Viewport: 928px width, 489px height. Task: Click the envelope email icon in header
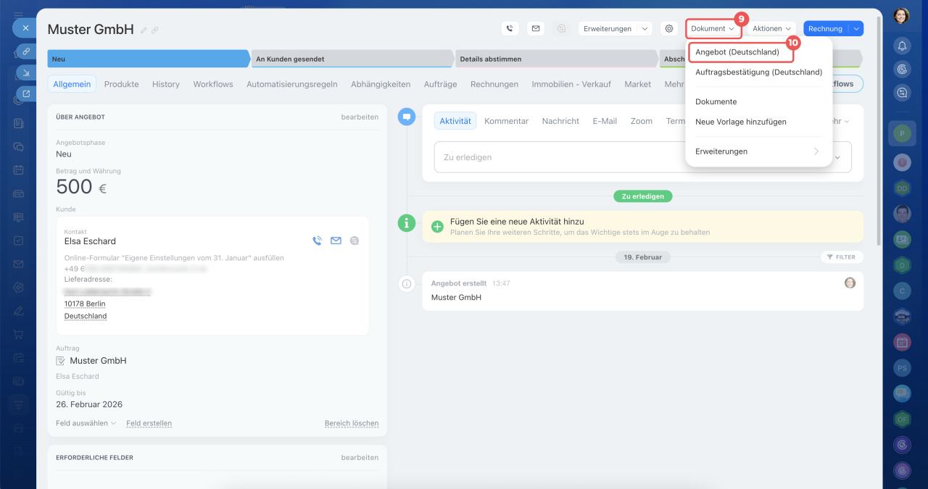(x=536, y=29)
